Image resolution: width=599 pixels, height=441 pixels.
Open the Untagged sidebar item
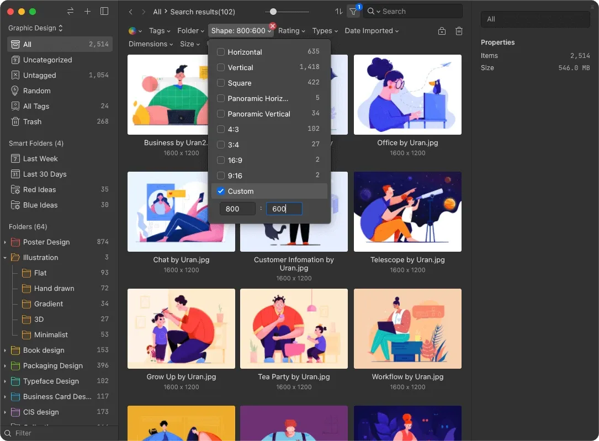60,75
